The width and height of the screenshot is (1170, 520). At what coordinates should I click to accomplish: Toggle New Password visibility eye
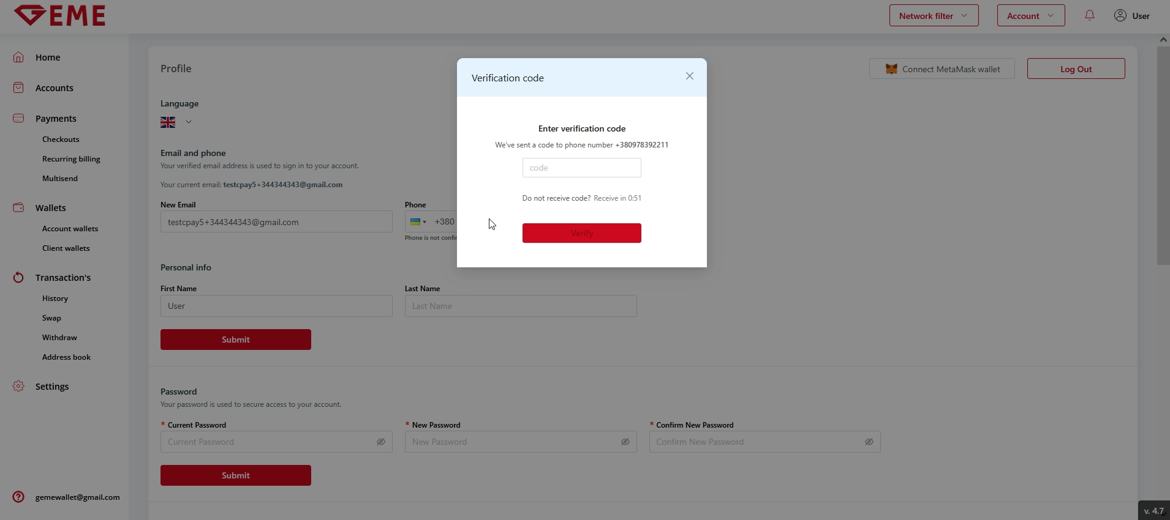point(625,442)
